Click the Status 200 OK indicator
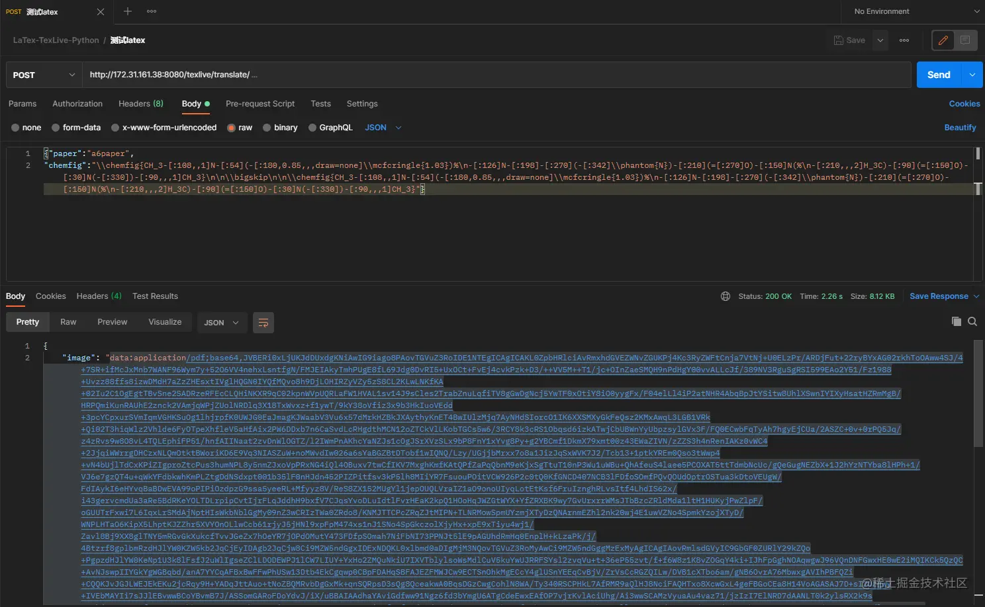 pyautogui.click(x=765, y=296)
